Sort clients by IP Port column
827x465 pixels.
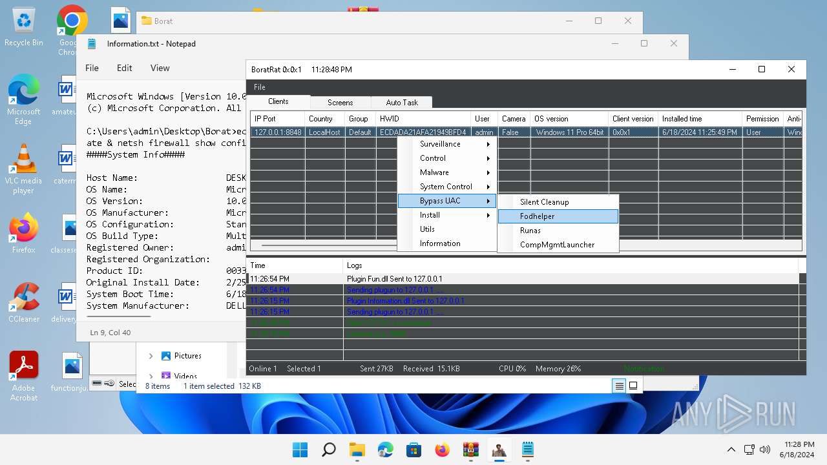point(278,119)
